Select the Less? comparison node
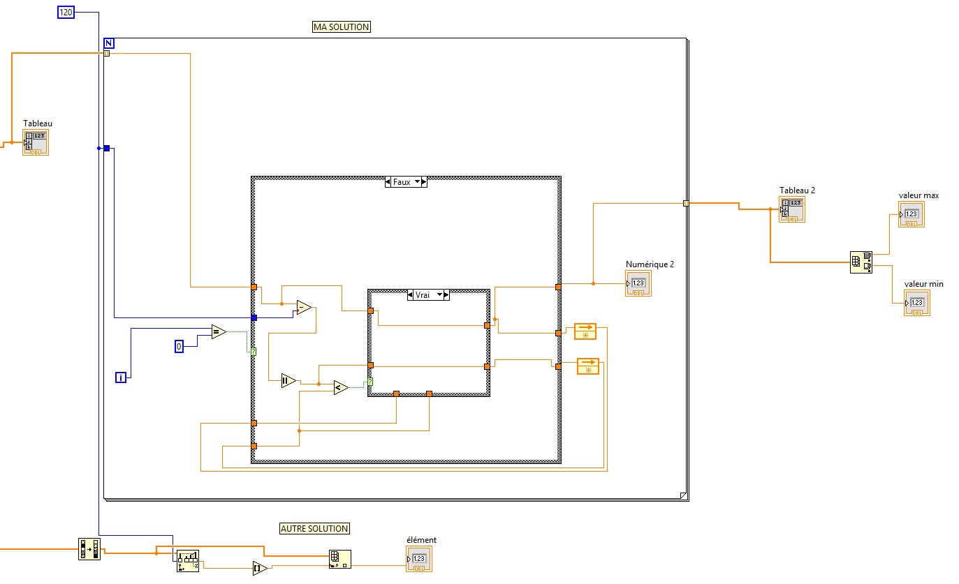The height and width of the screenshot is (584, 959). [340, 387]
